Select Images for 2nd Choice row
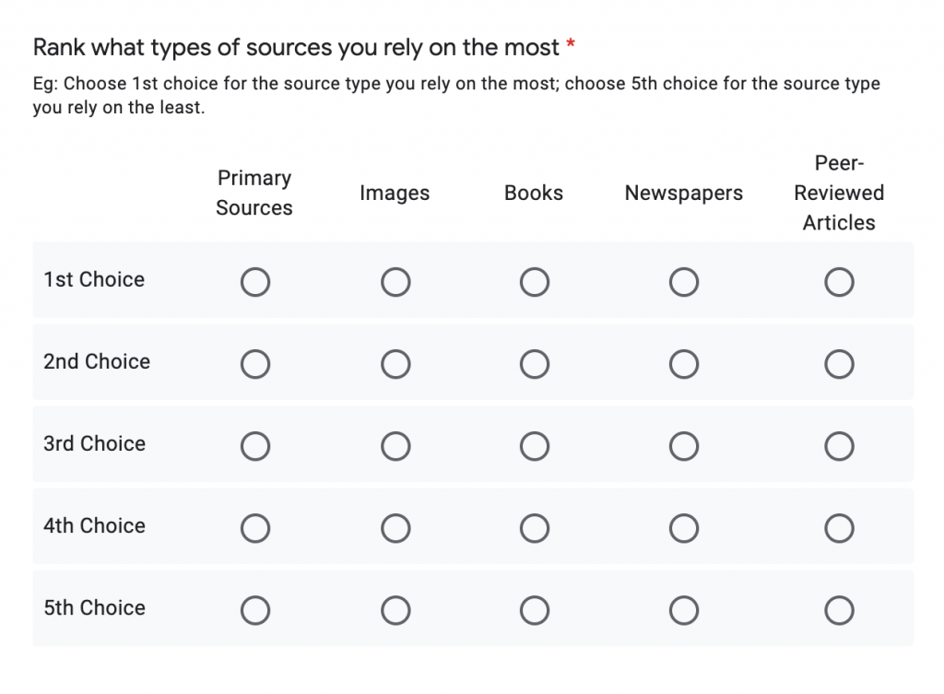Viewport: 944px width, 694px height. pyautogui.click(x=395, y=365)
